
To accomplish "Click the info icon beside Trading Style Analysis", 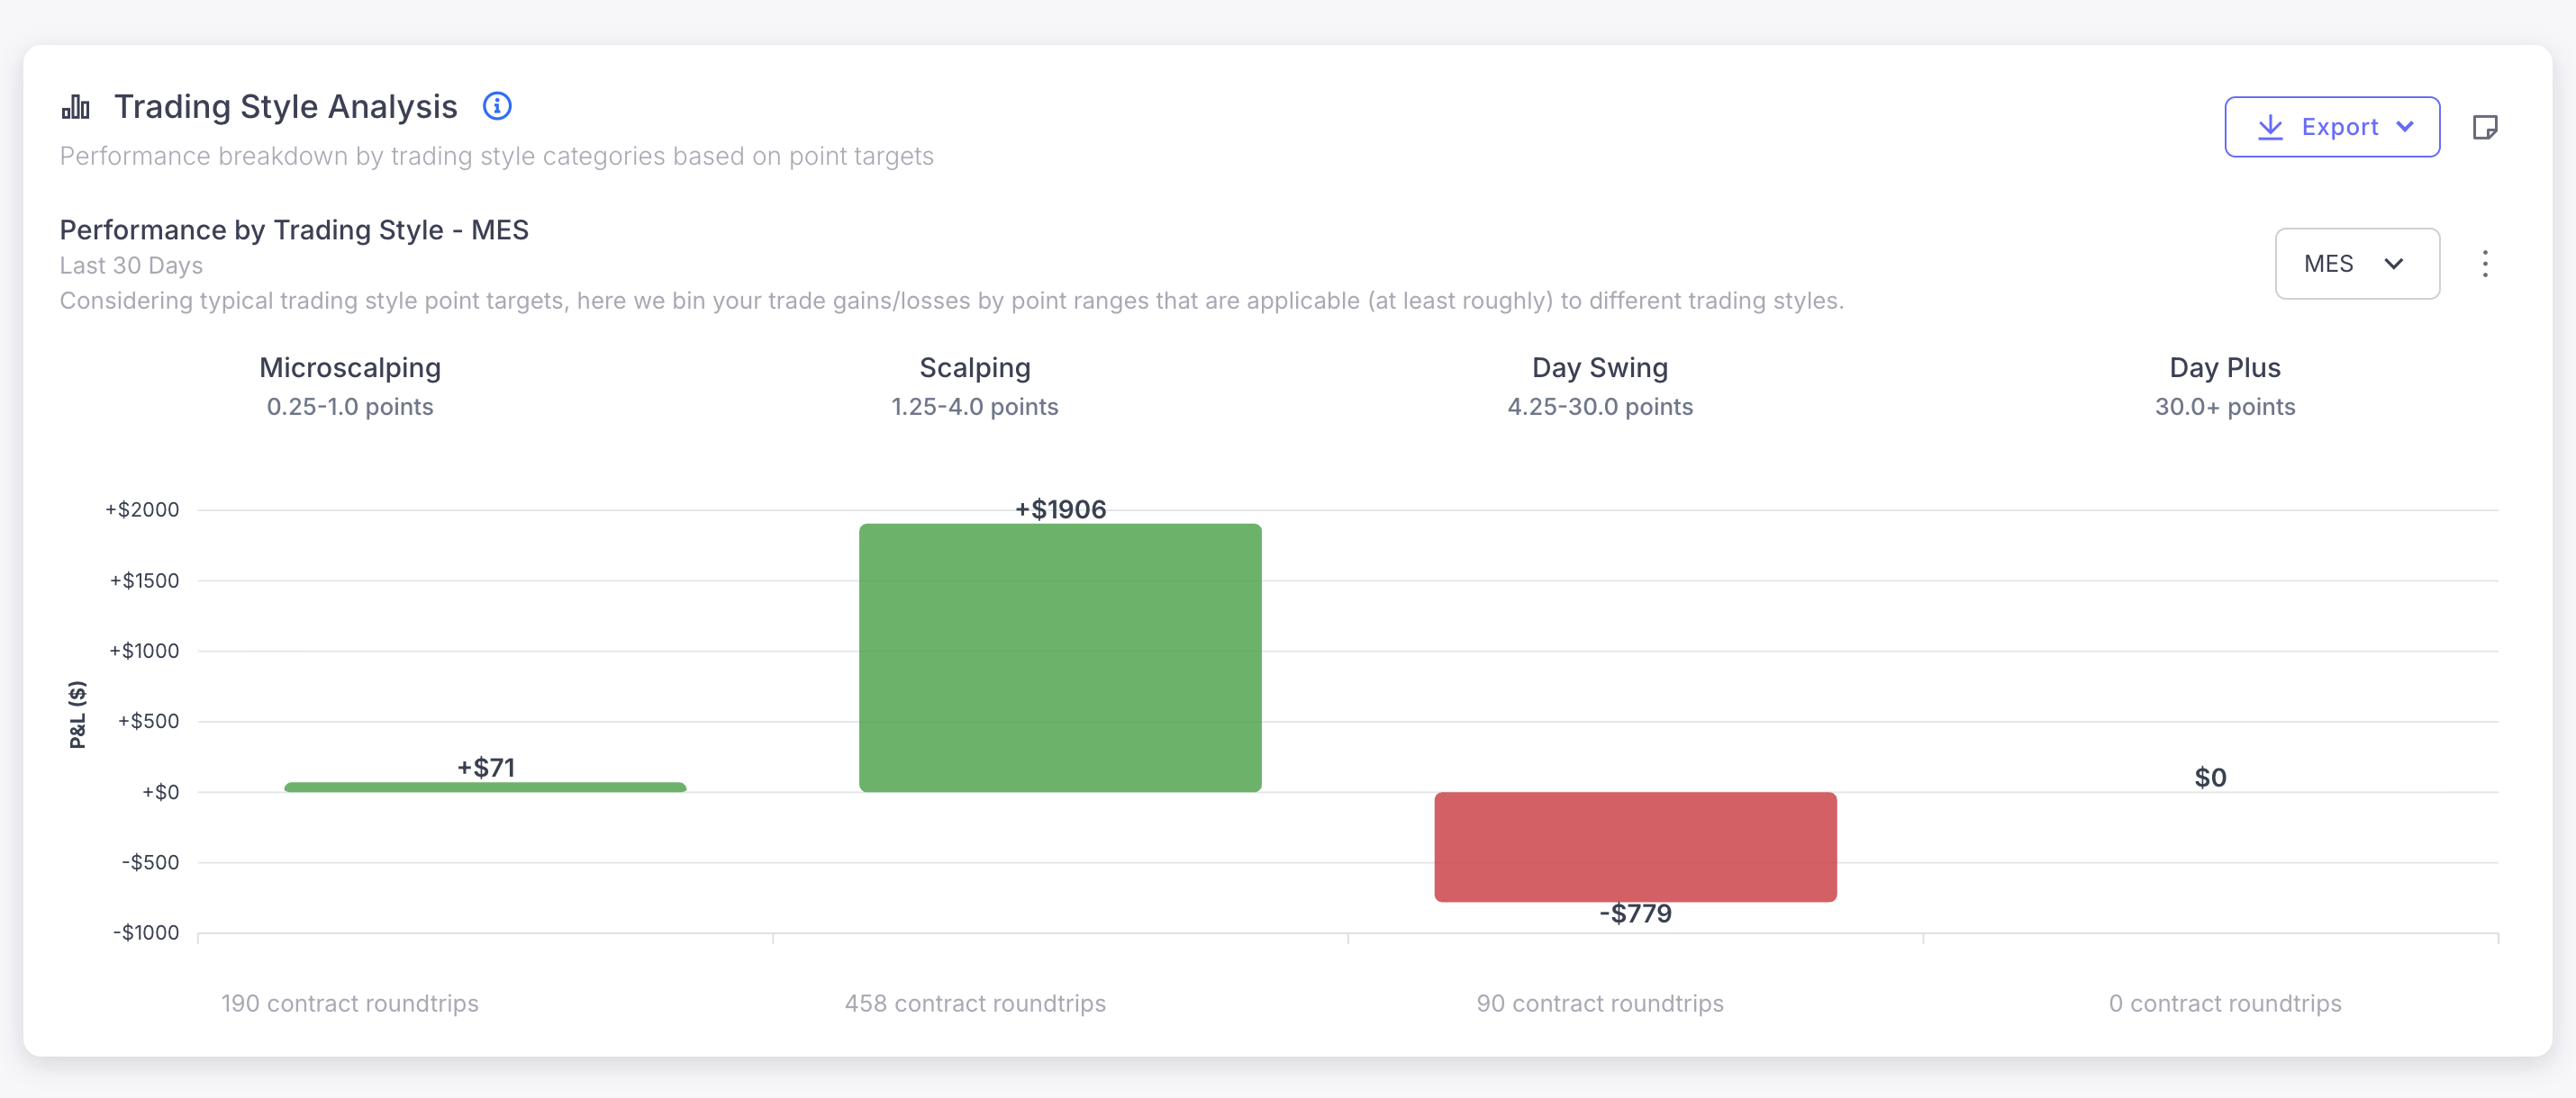I will [497, 106].
